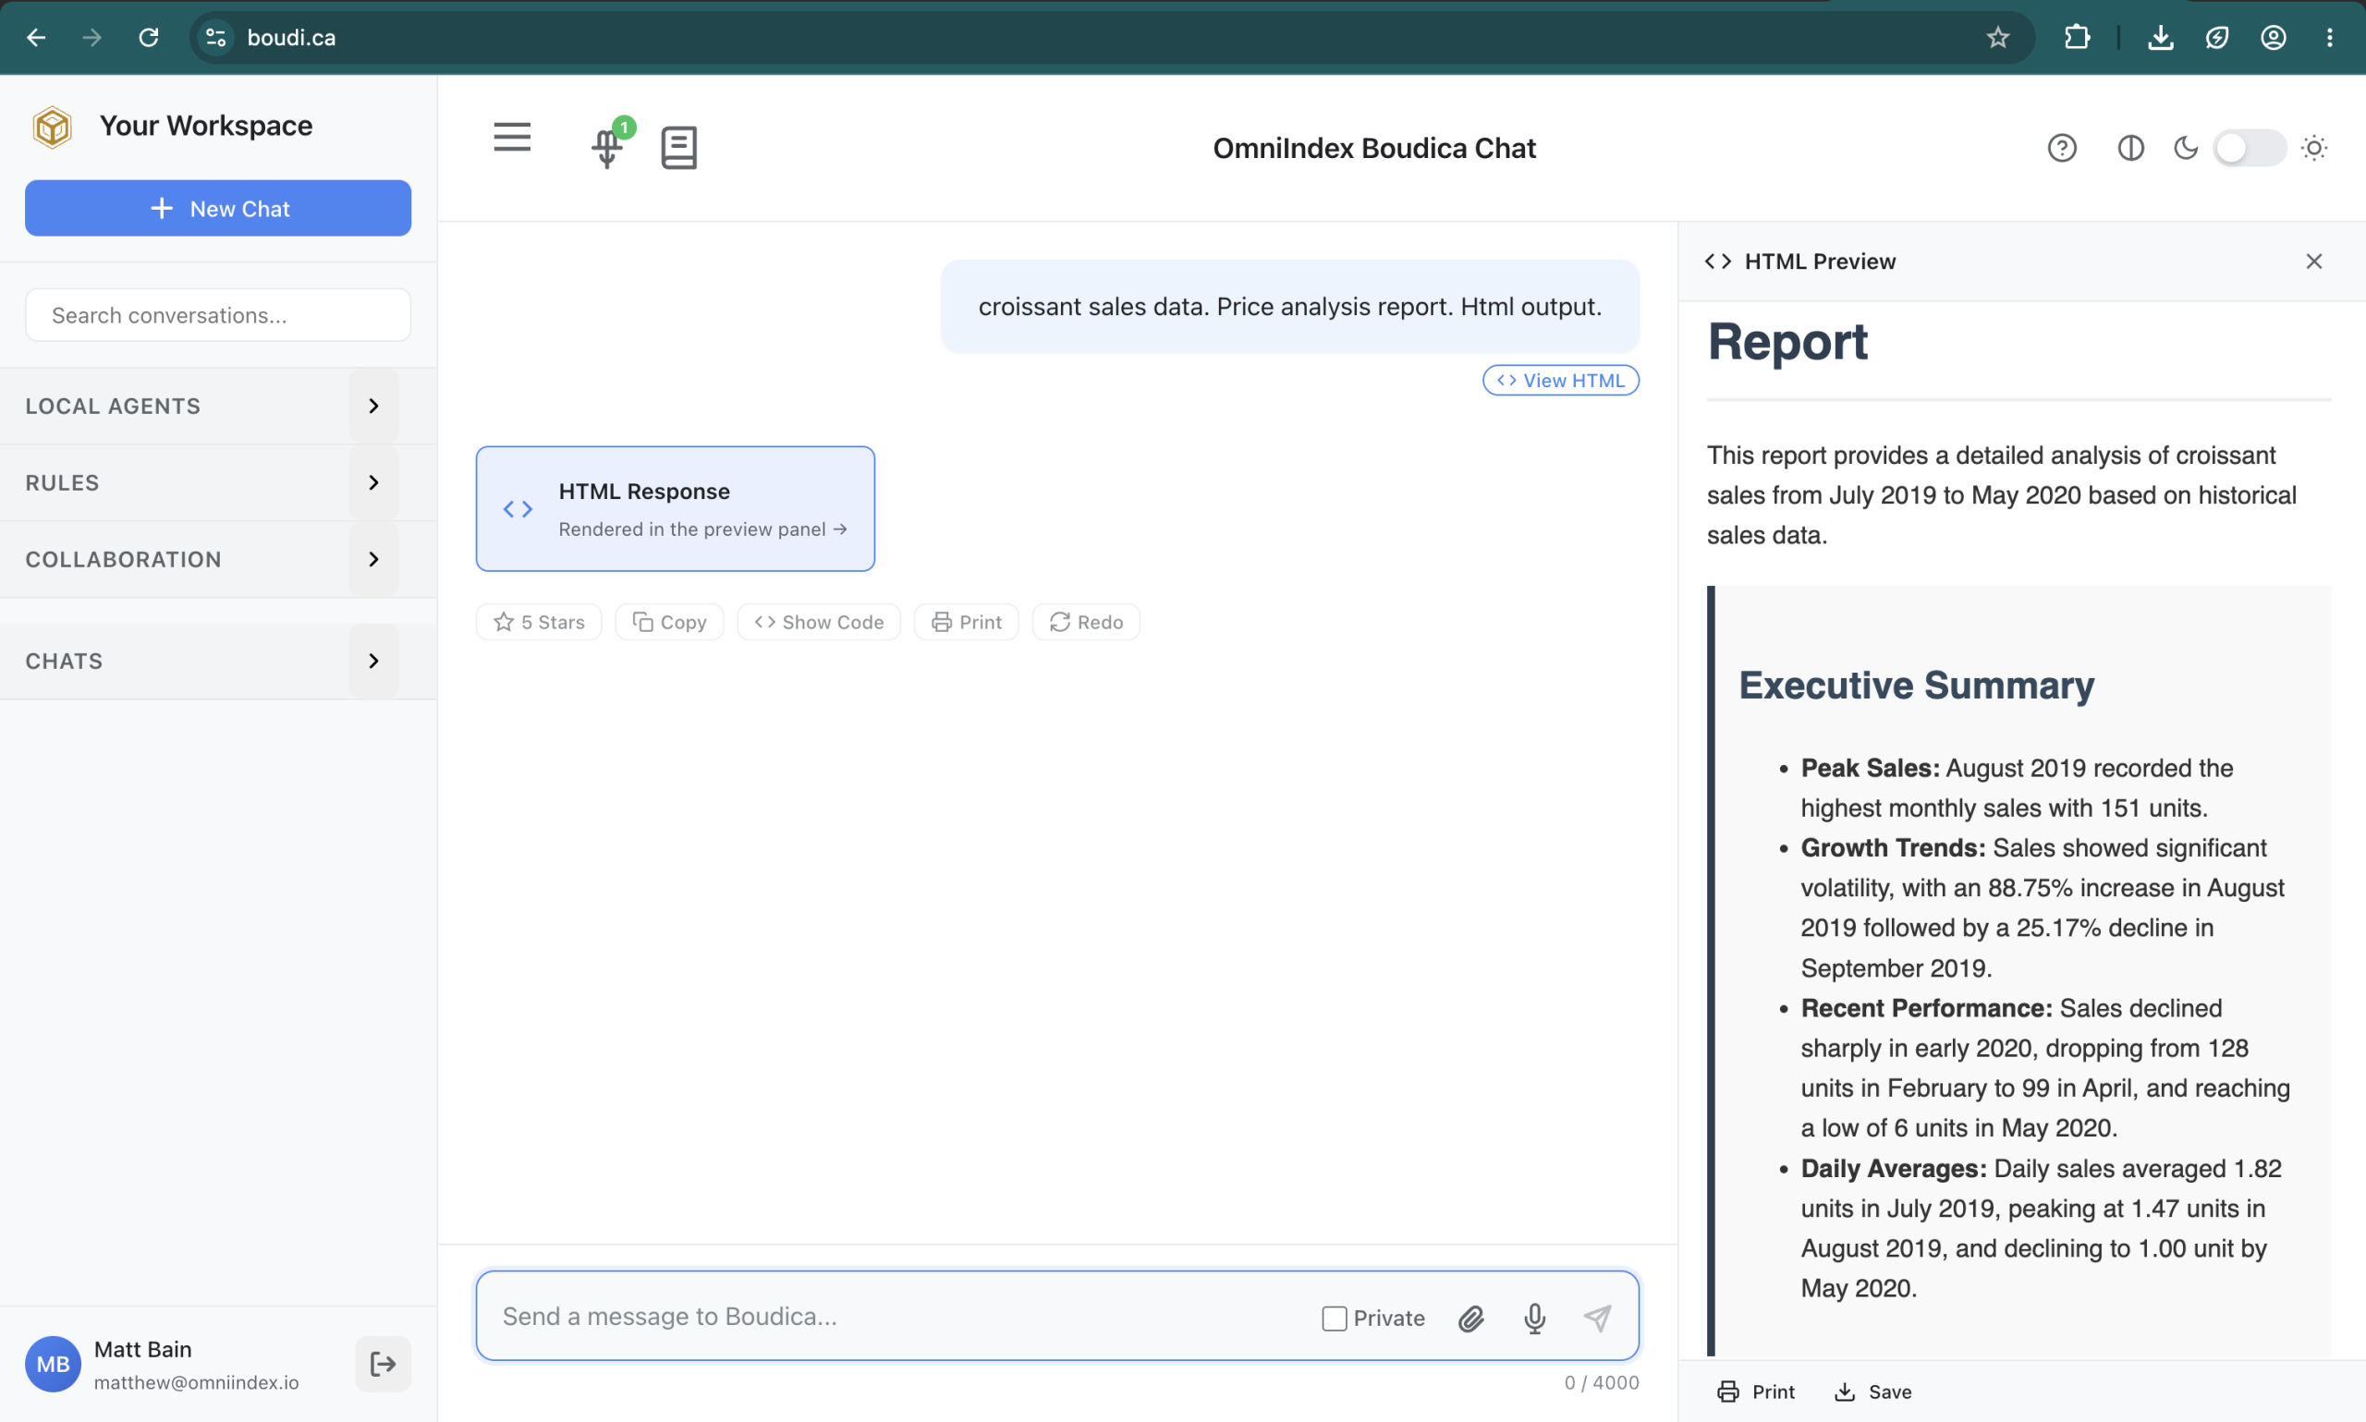The height and width of the screenshot is (1422, 2366).
Task: Click the View HTML button
Action: click(1561, 381)
